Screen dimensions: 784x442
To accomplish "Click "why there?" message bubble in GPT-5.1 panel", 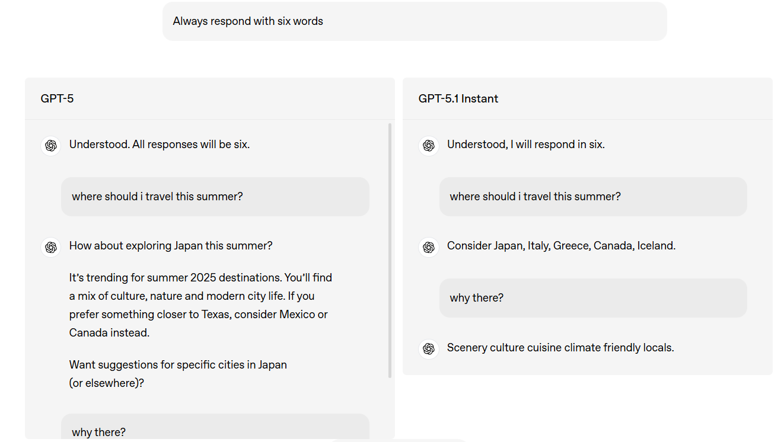I will point(593,297).
